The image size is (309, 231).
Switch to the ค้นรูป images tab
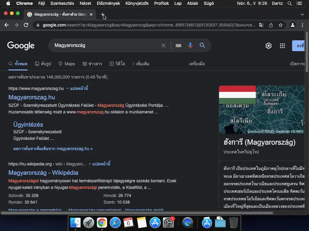43,64
